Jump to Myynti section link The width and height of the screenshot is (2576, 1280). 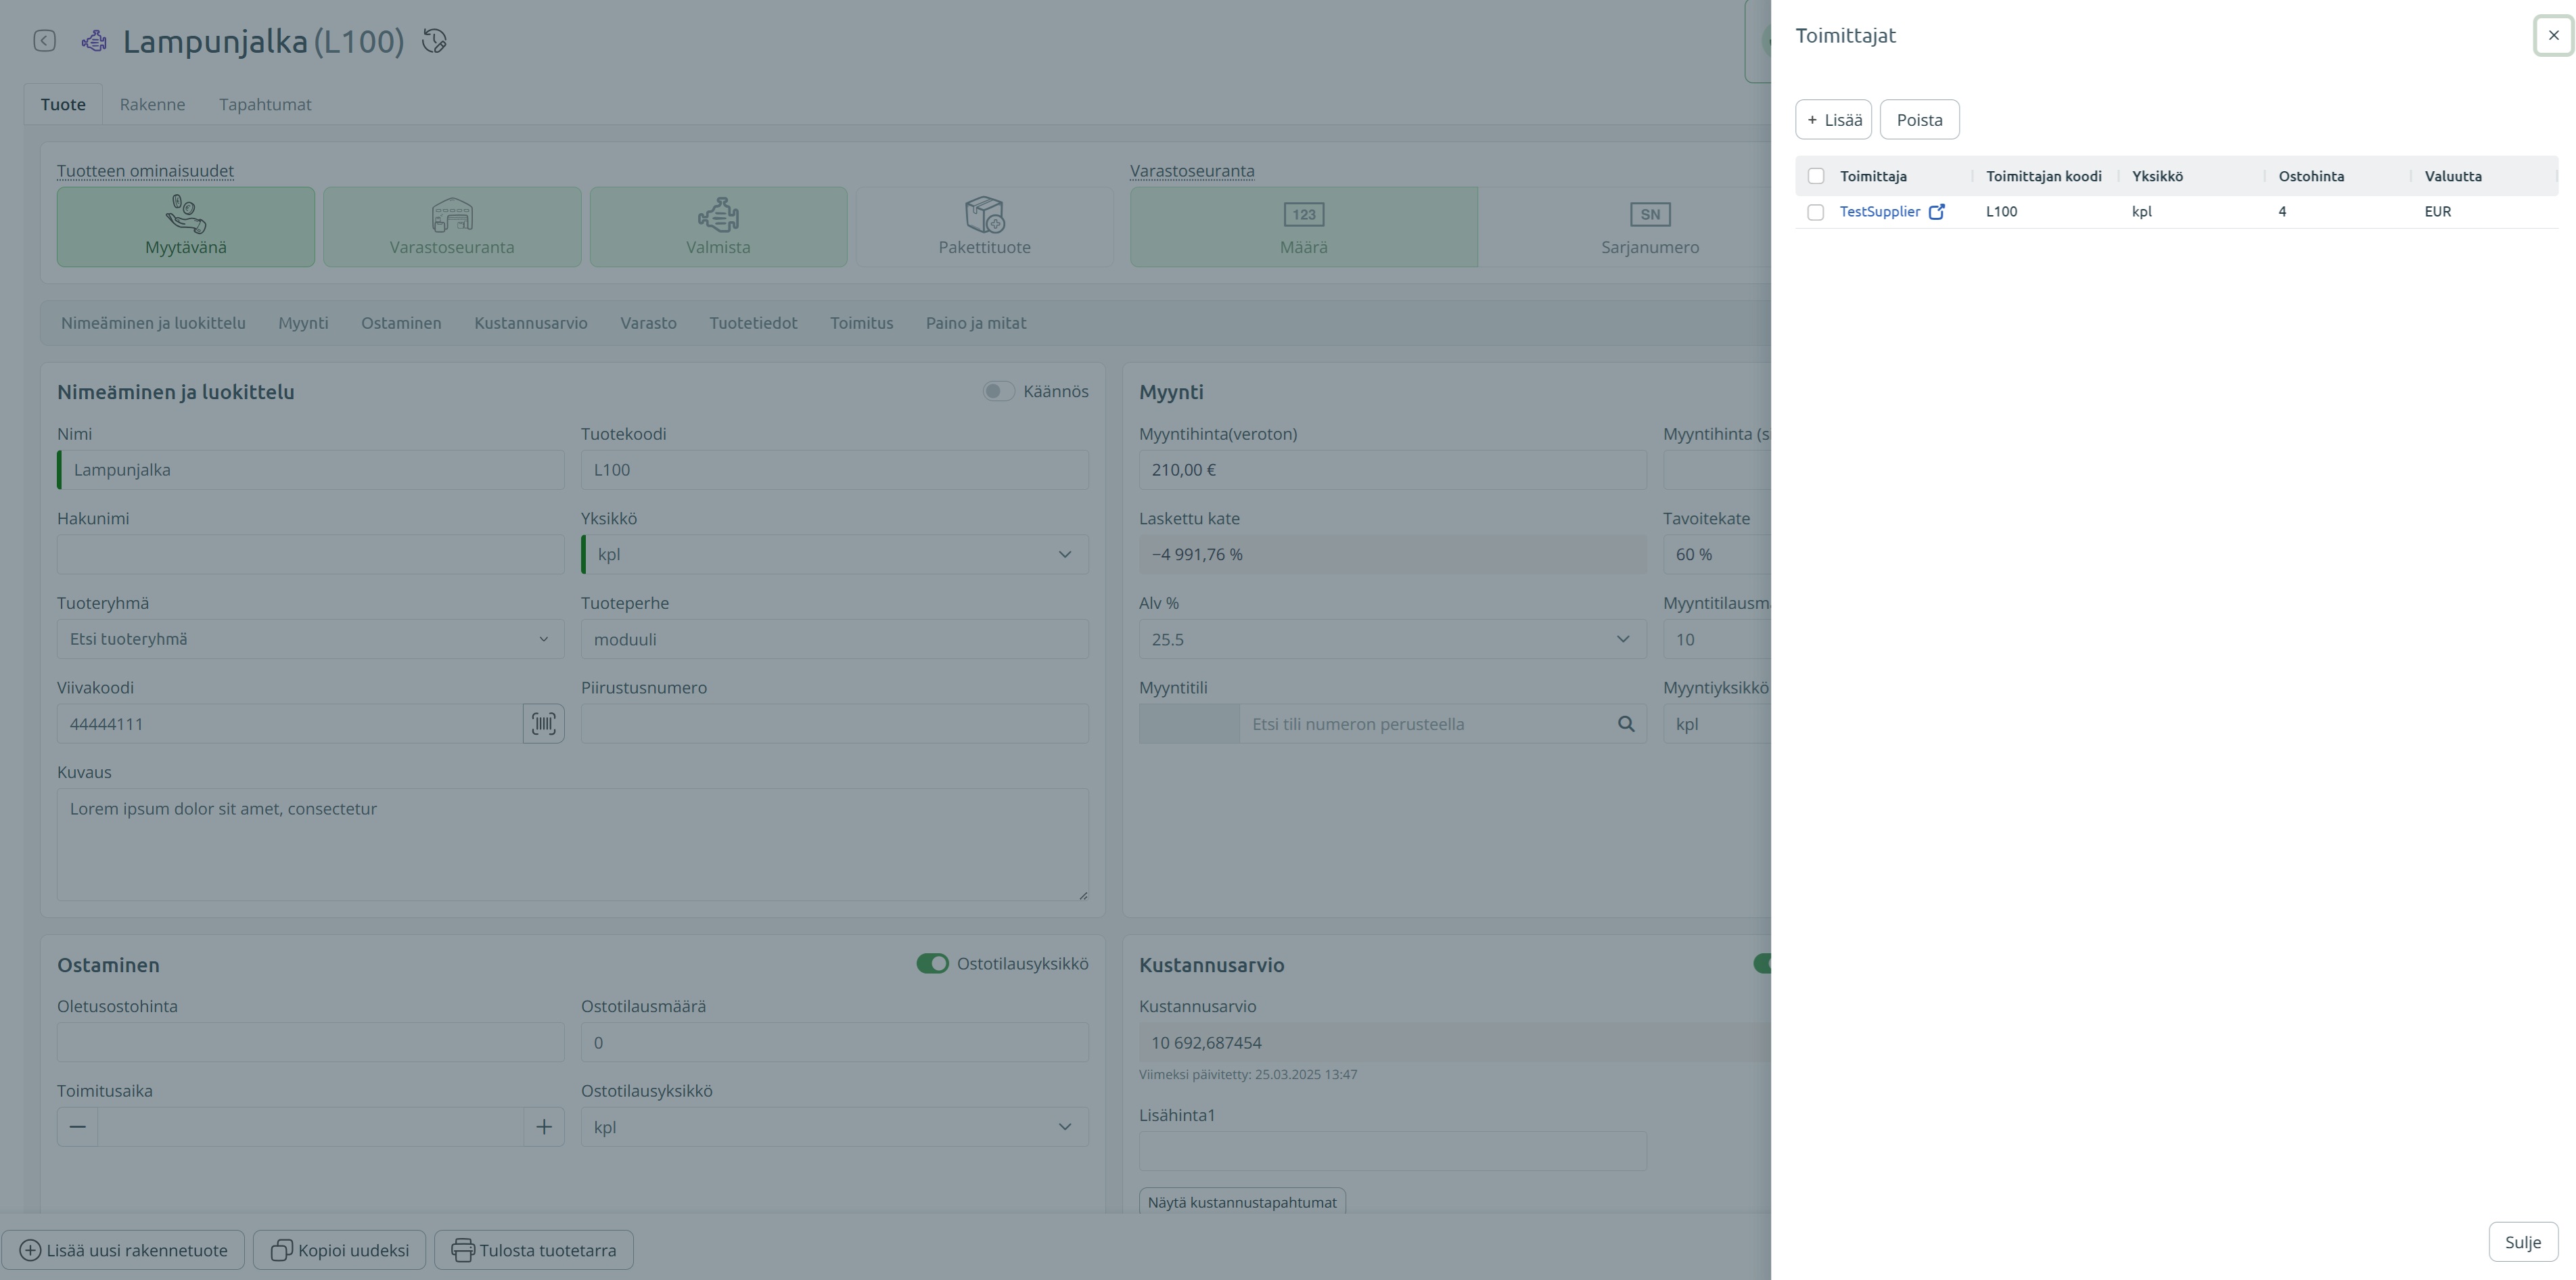point(303,323)
